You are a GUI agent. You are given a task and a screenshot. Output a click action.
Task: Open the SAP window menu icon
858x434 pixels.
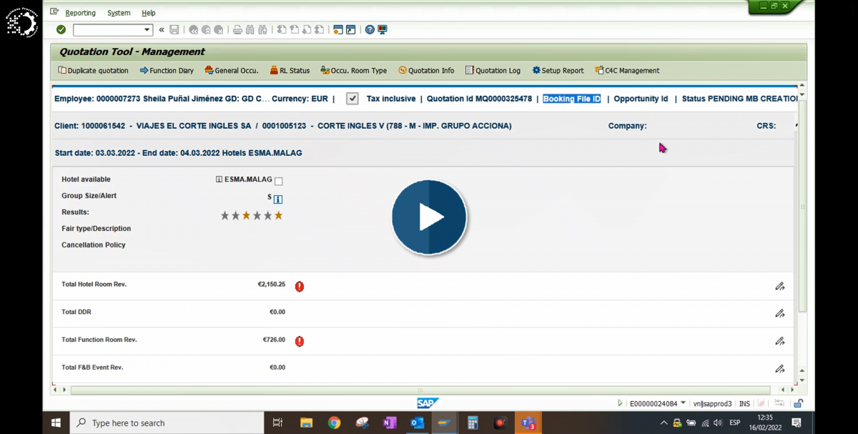pos(54,12)
